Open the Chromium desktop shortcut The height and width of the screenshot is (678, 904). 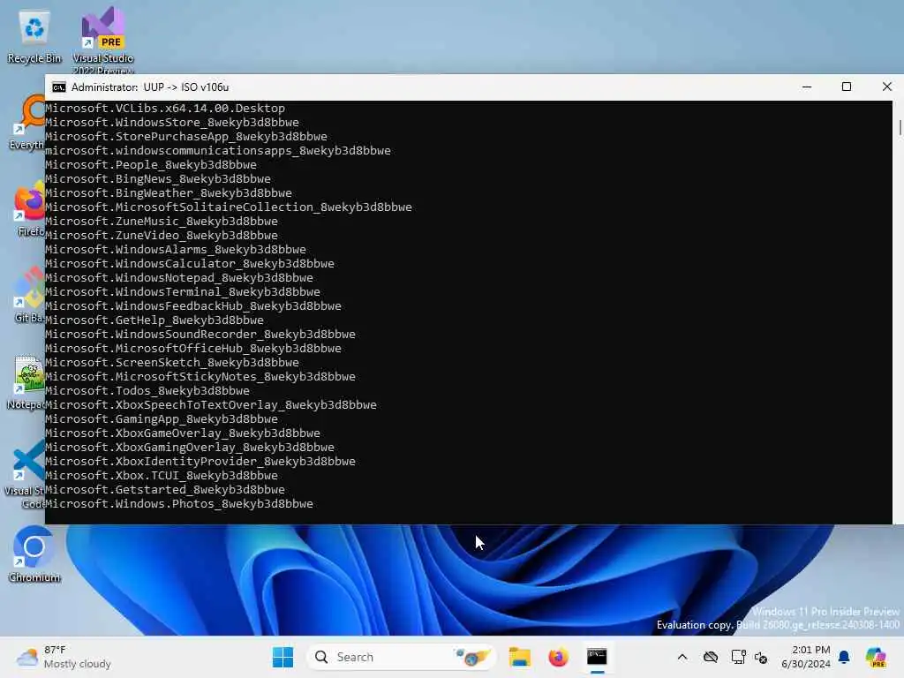coord(34,554)
